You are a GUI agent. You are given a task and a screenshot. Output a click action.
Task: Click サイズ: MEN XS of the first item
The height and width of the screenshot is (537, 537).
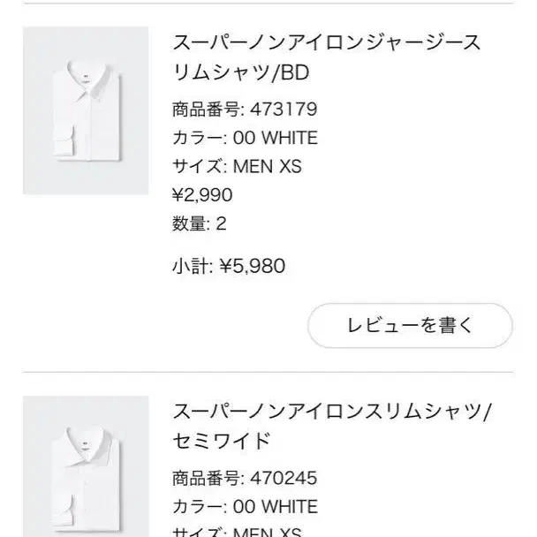pyautogui.click(x=237, y=166)
